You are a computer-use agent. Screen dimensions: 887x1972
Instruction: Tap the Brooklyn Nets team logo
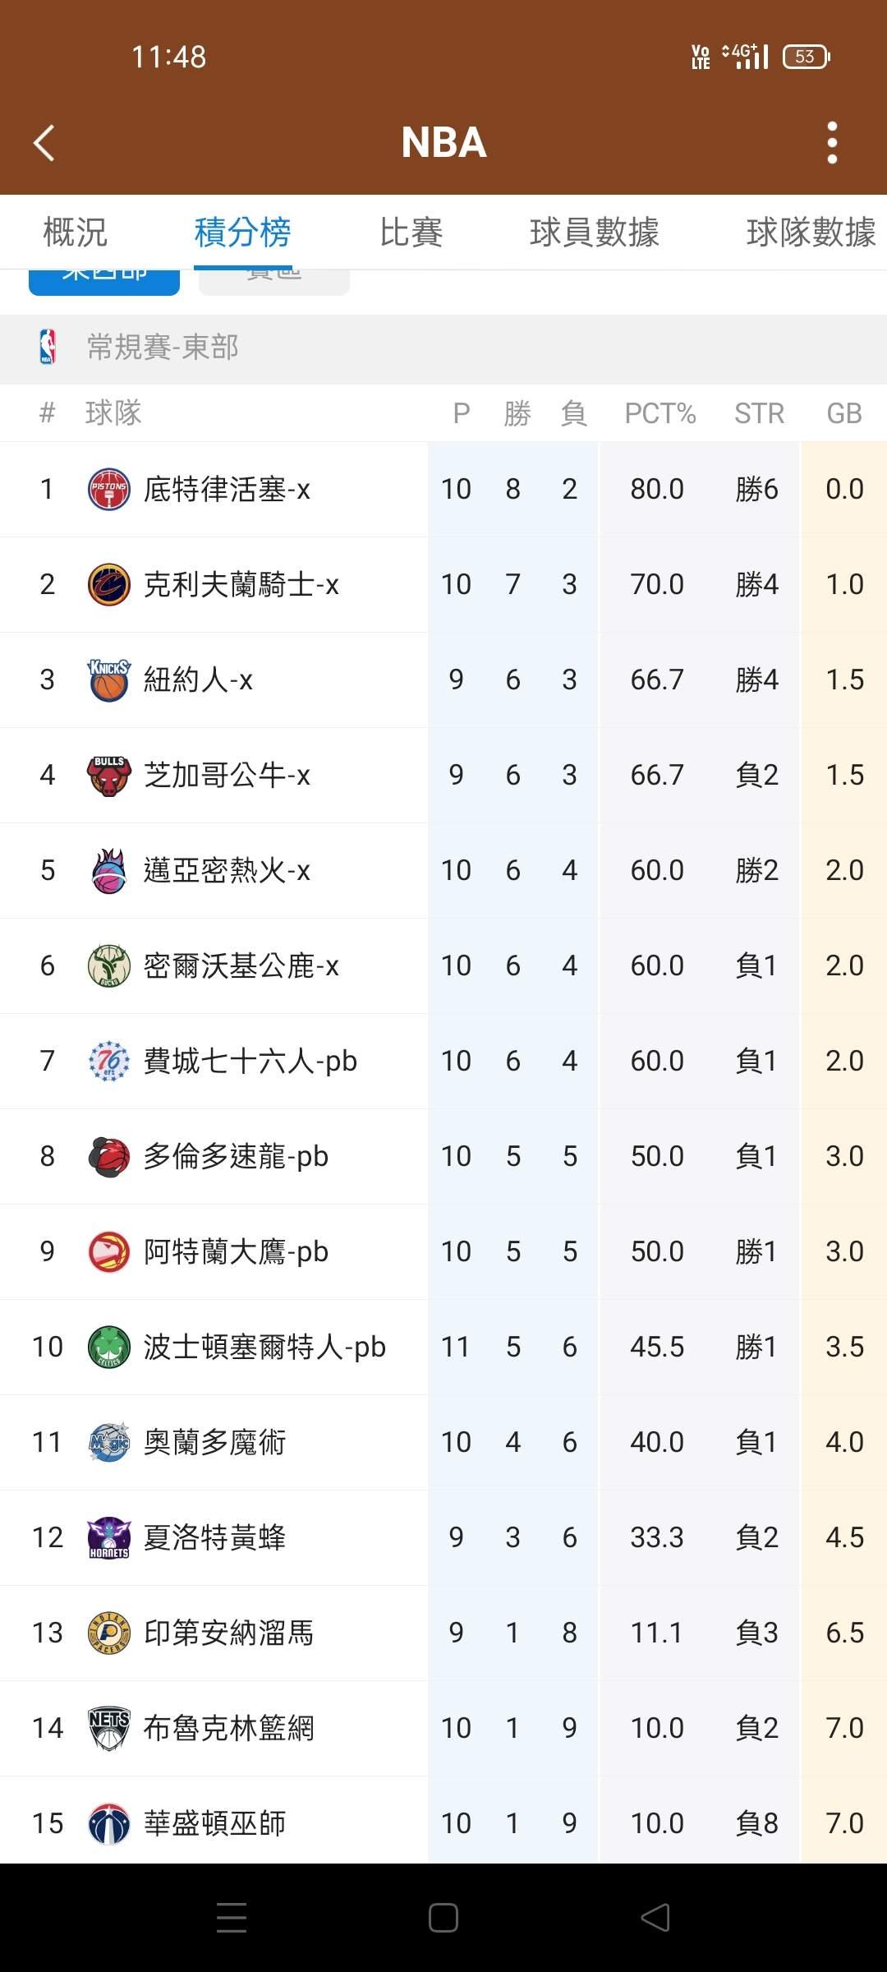(109, 1729)
